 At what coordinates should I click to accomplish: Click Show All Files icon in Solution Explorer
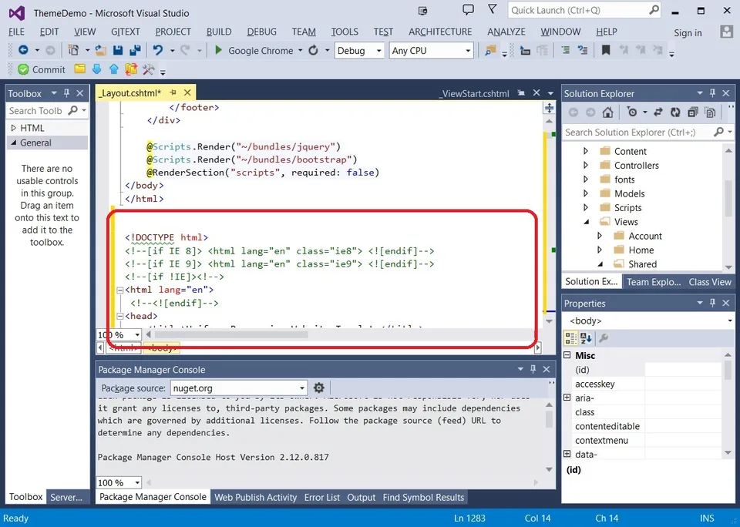[x=709, y=112]
